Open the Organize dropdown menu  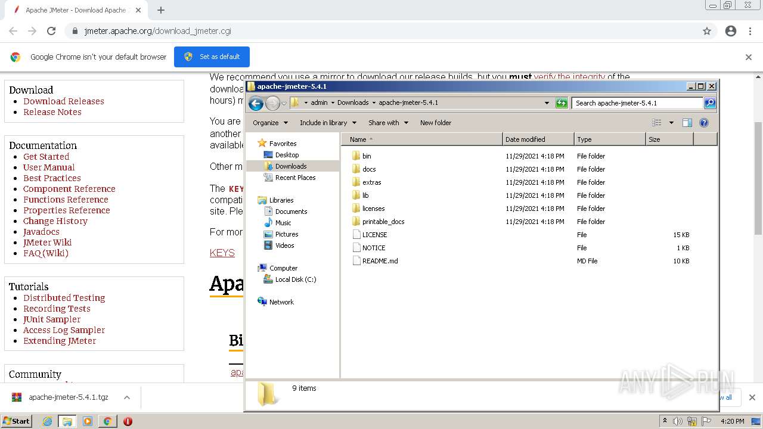tap(270, 123)
